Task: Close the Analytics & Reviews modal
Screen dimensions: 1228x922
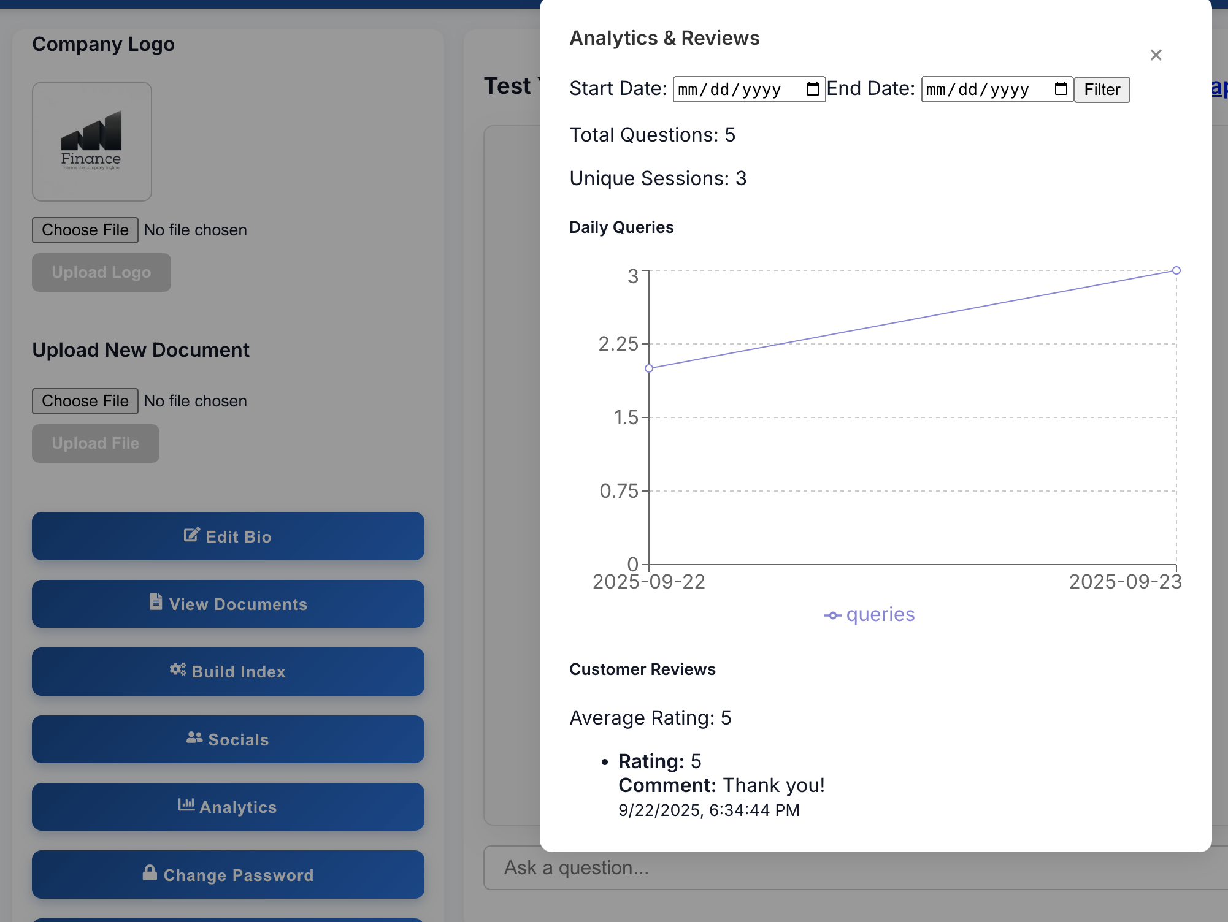Action: point(1156,55)
